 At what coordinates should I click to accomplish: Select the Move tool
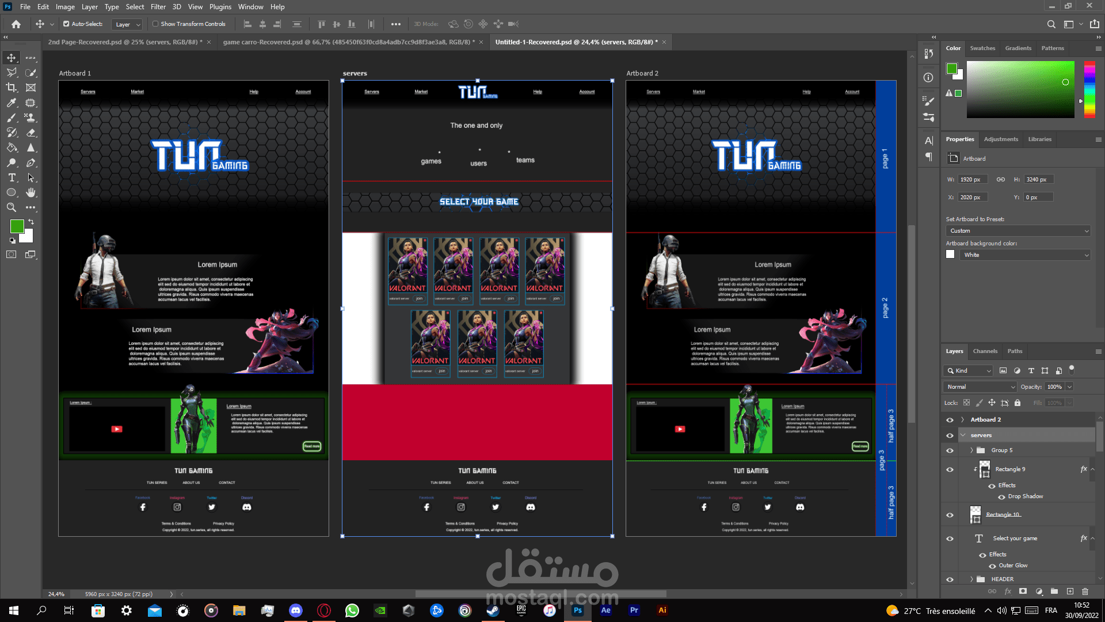(11, 58)
